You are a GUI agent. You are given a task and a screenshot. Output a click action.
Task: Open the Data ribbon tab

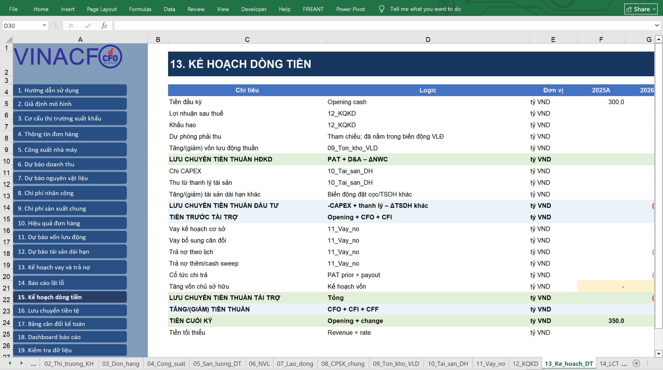tap(169, 9)
